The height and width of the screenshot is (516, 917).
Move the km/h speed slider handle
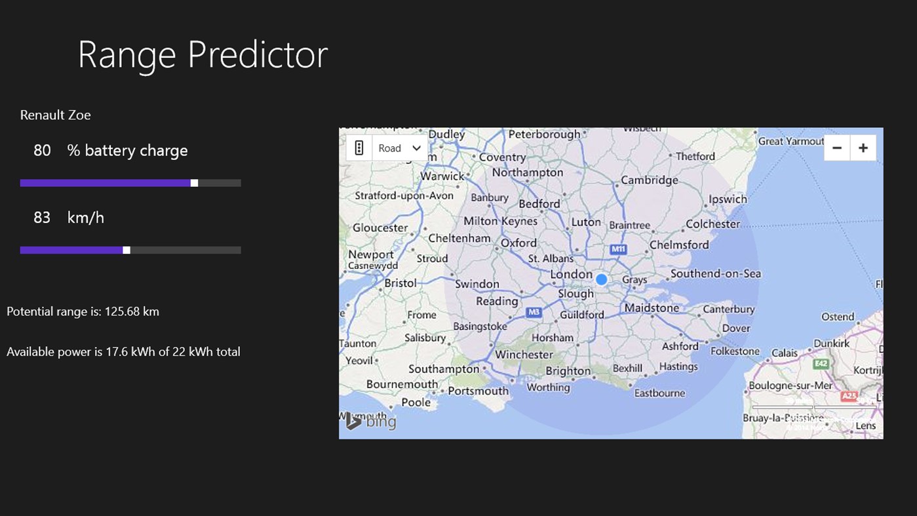(x=126, y=249)
